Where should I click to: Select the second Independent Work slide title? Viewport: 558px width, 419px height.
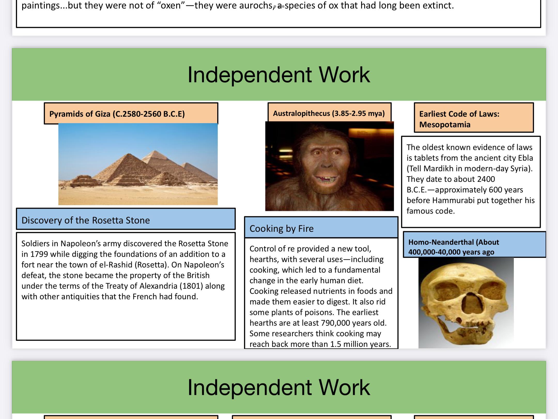279,387
